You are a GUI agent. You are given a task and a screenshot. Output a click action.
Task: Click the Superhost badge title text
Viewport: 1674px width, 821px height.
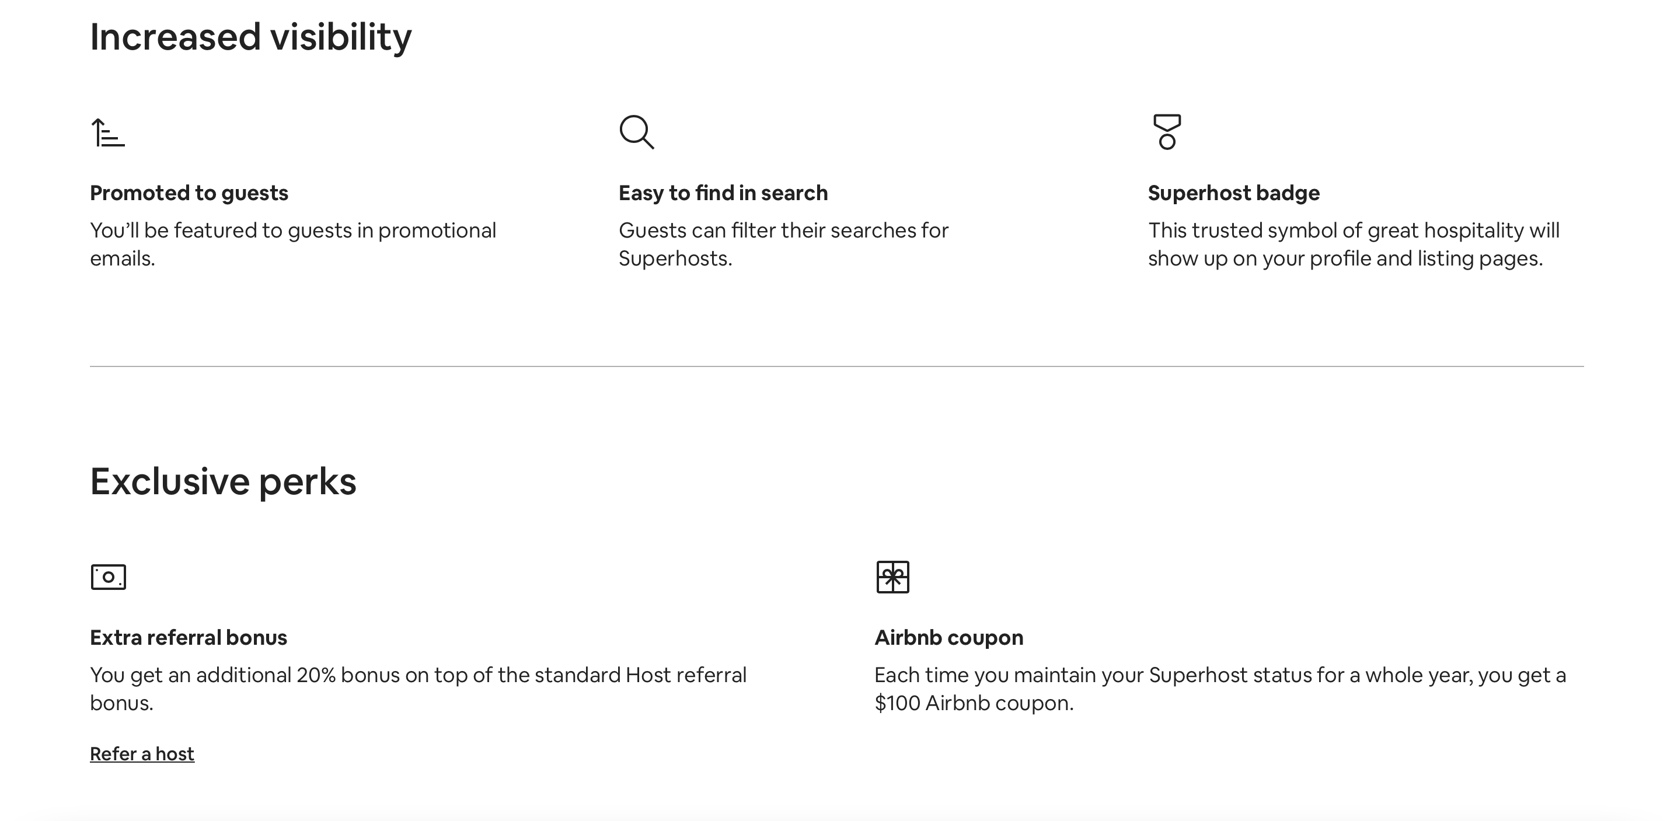click(x=1233, y=192)
